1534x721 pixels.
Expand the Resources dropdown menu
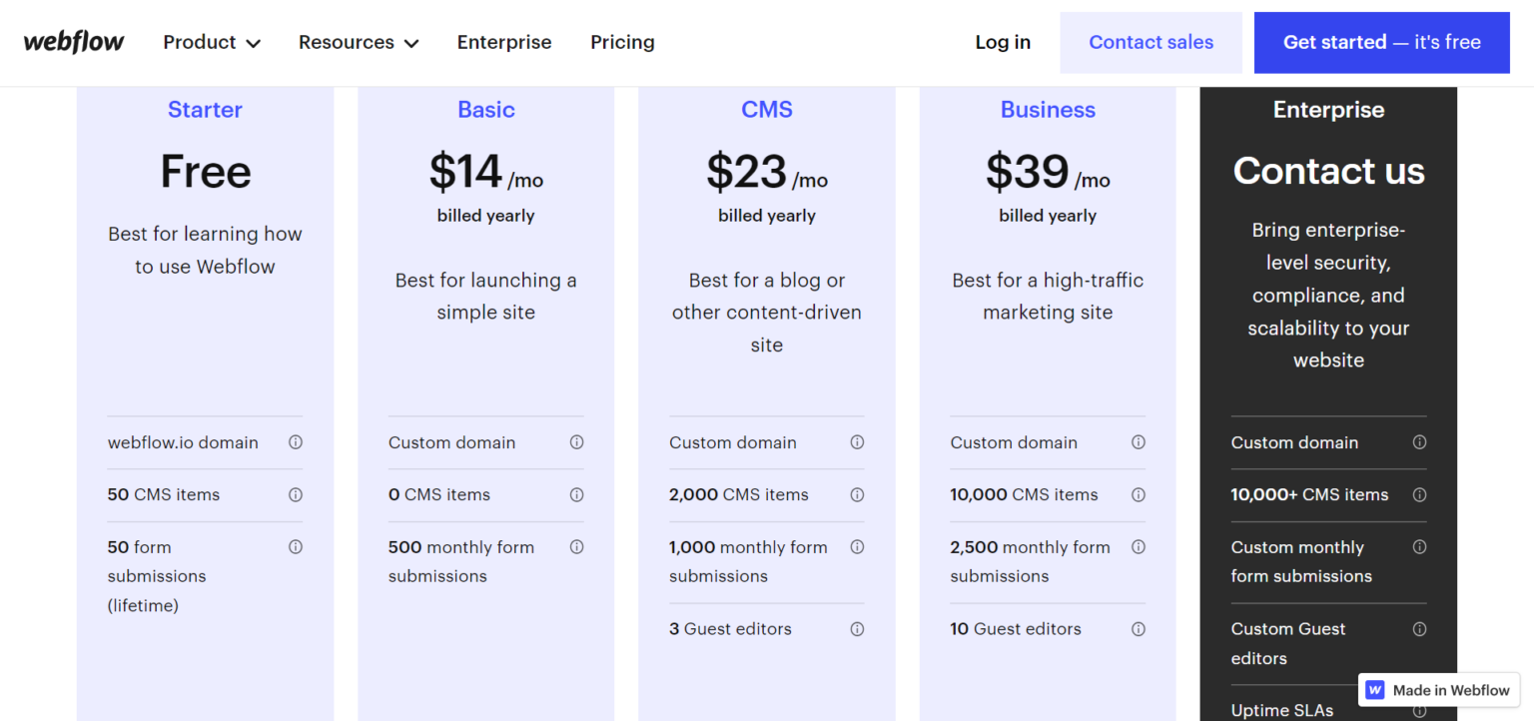click(x=358, y=42)
